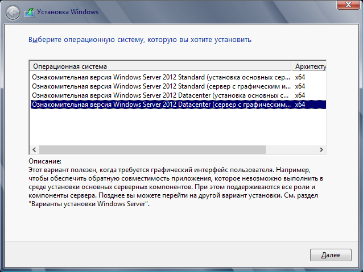Click the empty area inside the OS list
This screenshot has height=272, width=363.
(x=178, y=127)
